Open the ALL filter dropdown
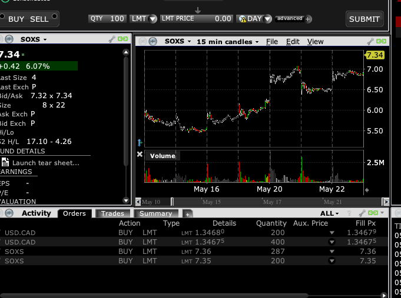 [329, 213]
